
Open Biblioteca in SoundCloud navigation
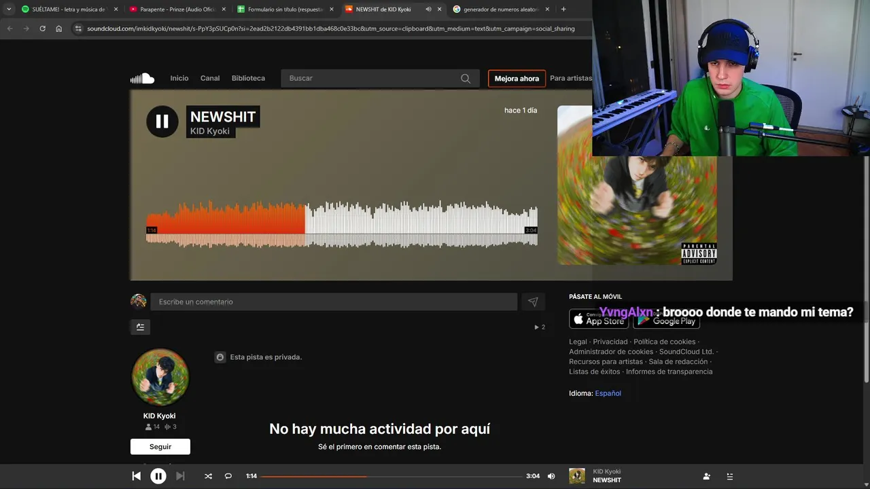tap(248, 78)
